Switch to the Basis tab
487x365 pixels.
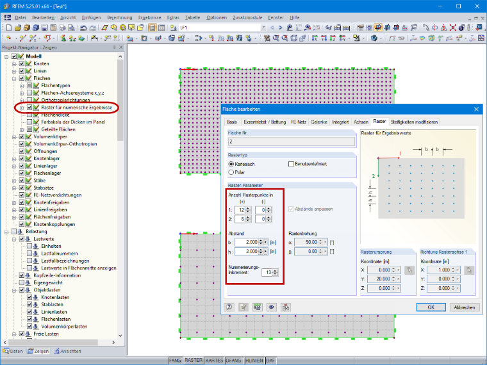click(x=232, y=122)
